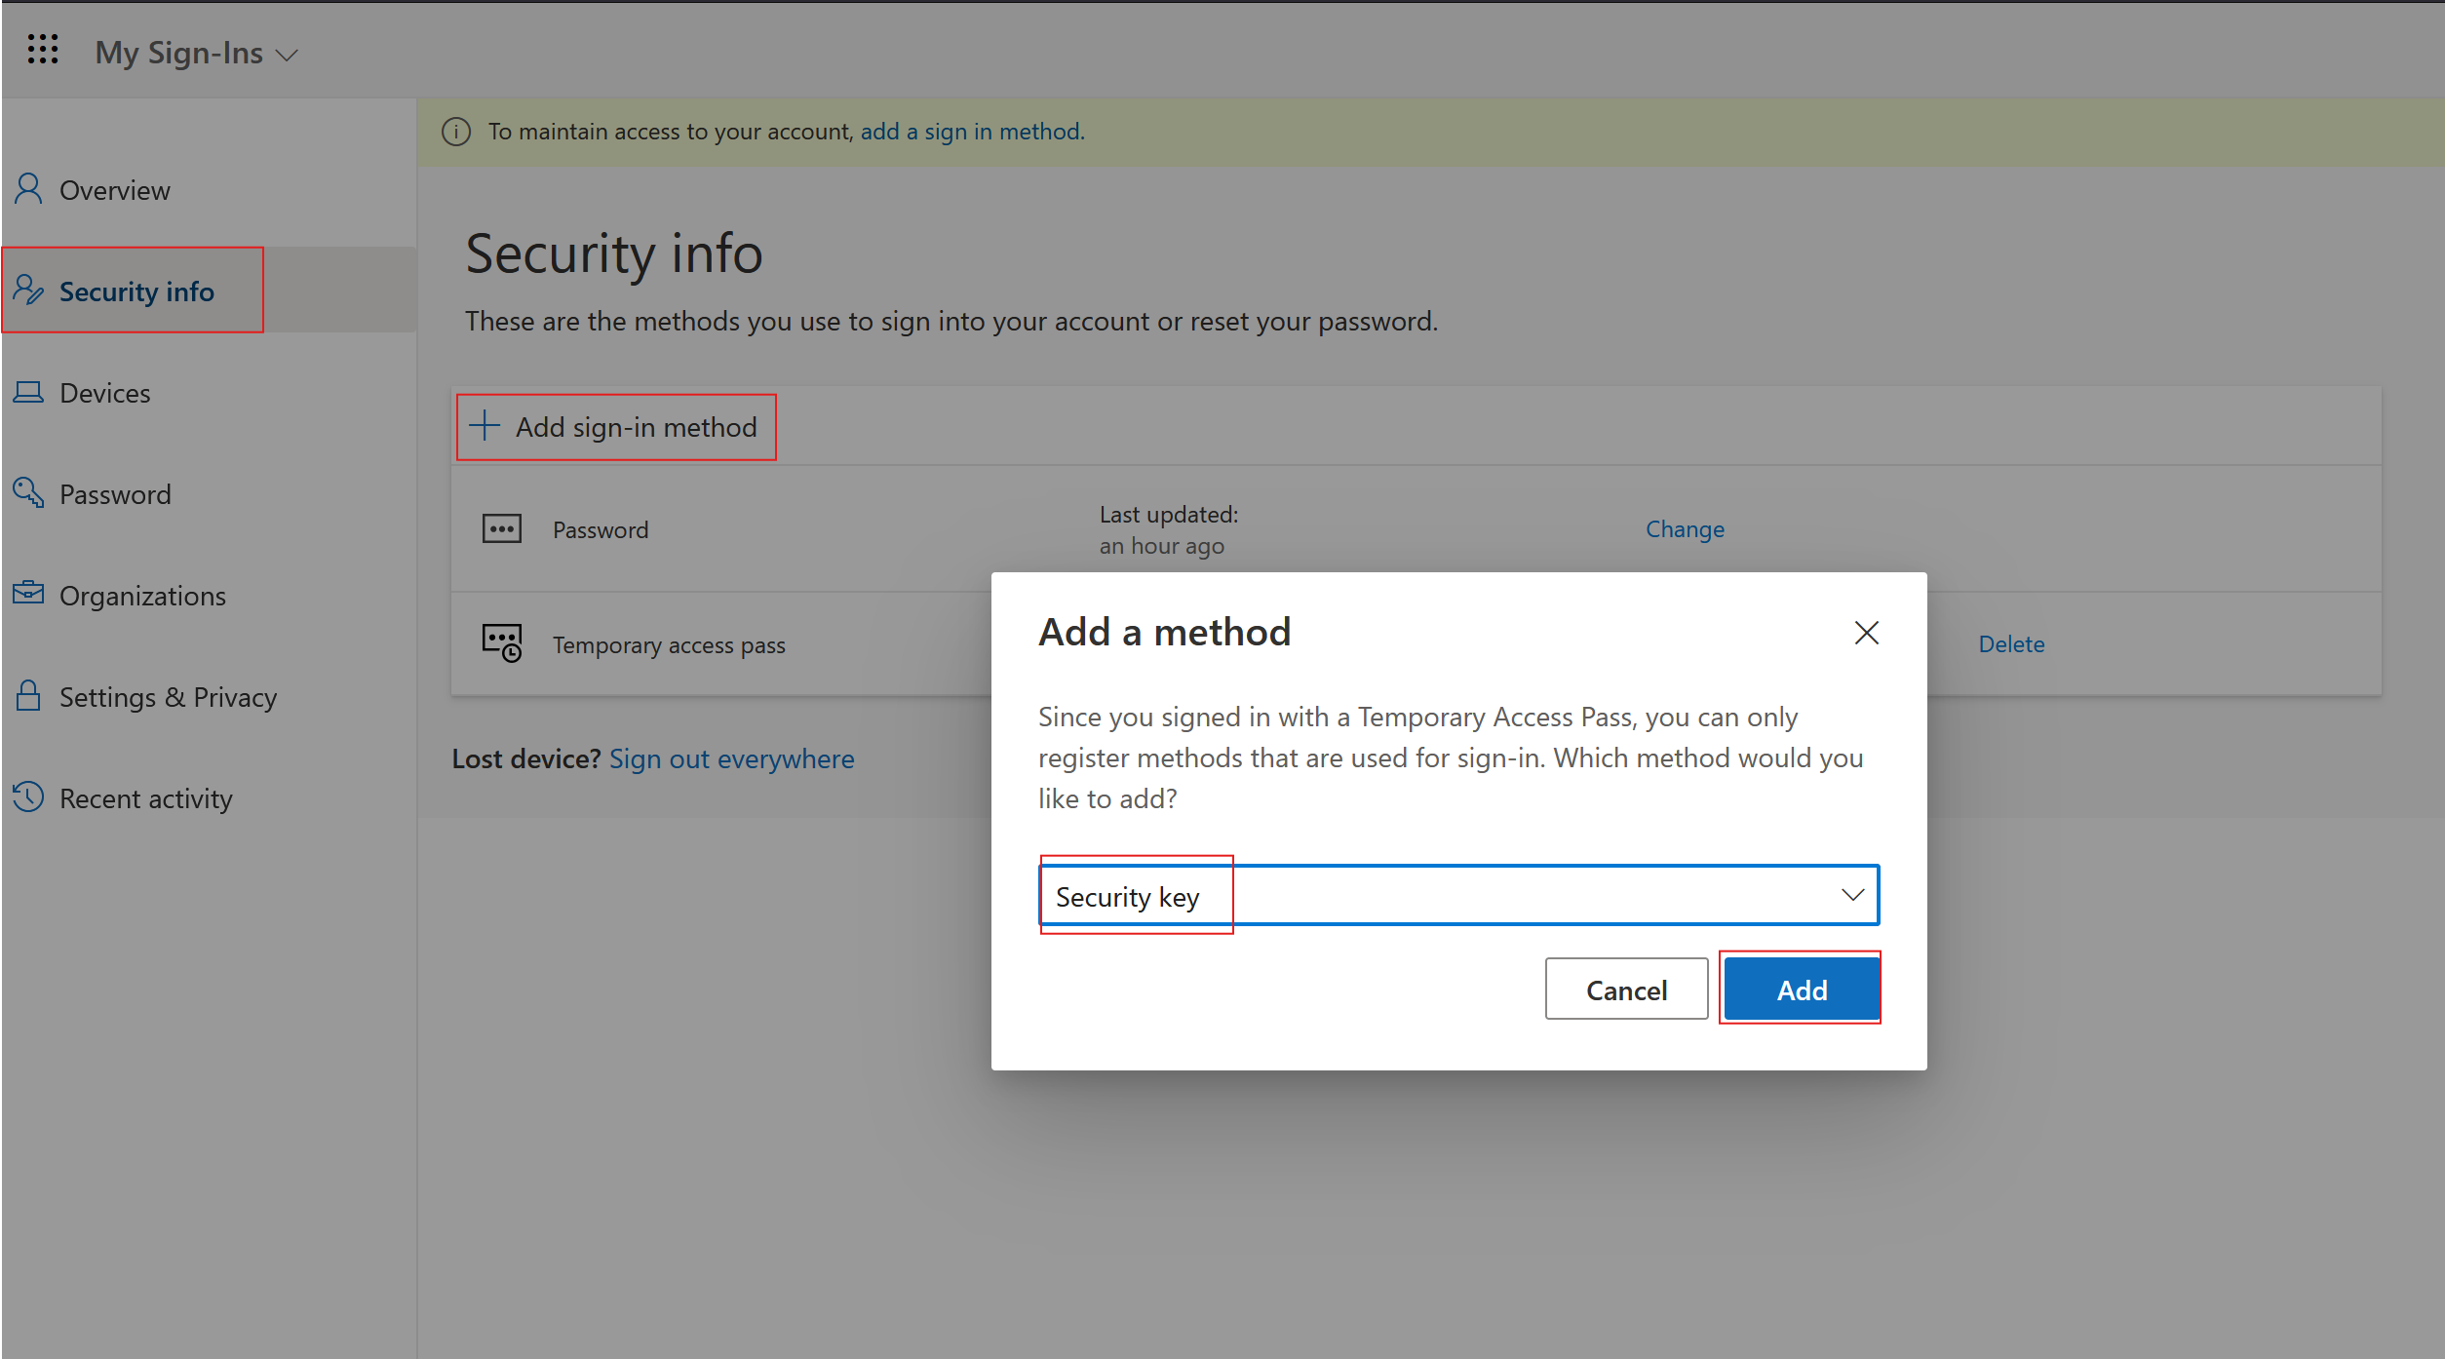Click the Devices laptop icon
This screenshot has width=2445, height=1359.
click(x=28, y=392)
